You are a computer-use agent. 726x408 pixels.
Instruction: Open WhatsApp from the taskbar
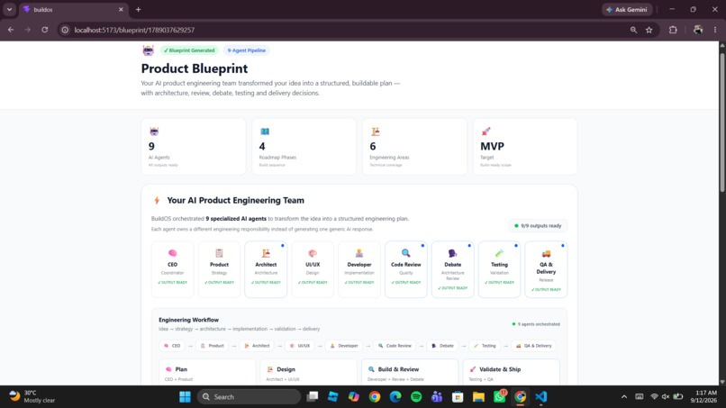pos(499,397)
